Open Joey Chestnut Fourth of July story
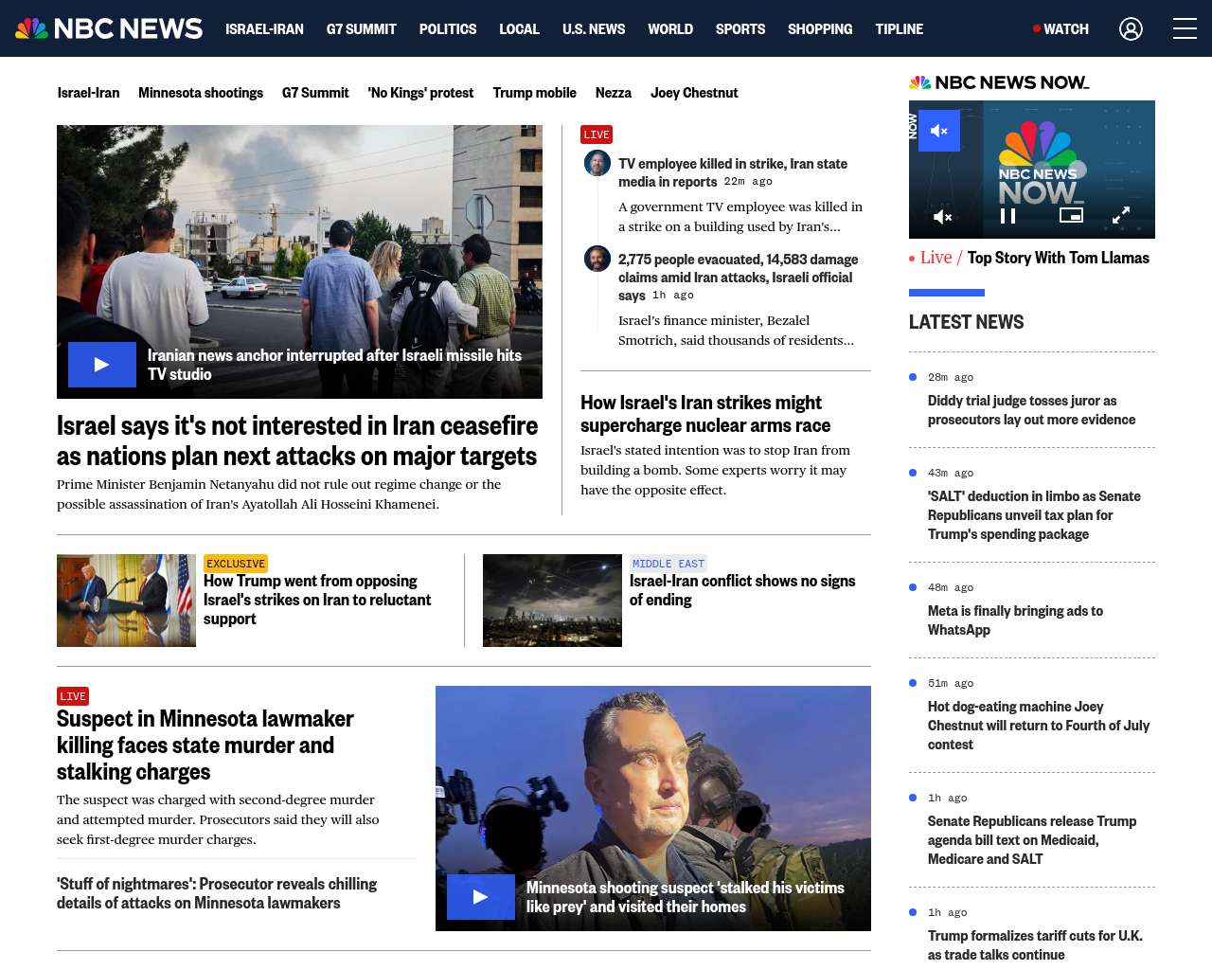 pyautogui.click(x=1039, y=726)
